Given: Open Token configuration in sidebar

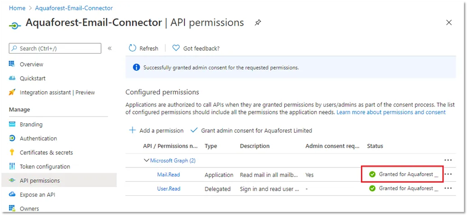Looking at the screenshot, I should [45, 166].
